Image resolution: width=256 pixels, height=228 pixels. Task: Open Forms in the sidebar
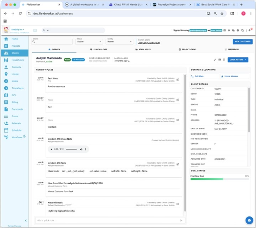click(x=14, y=116)
